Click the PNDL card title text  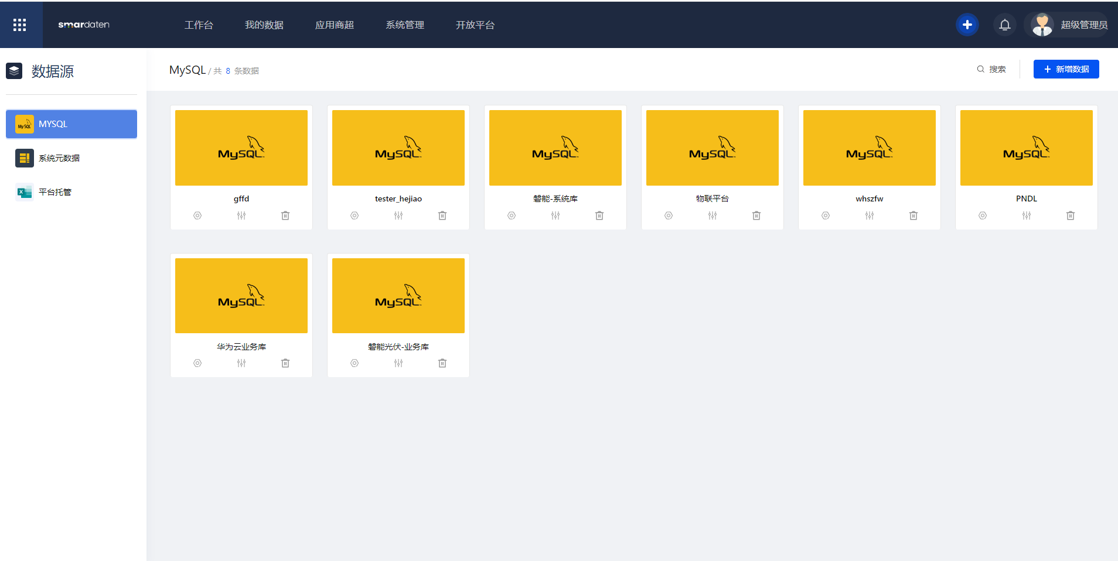pos(1027,199)
